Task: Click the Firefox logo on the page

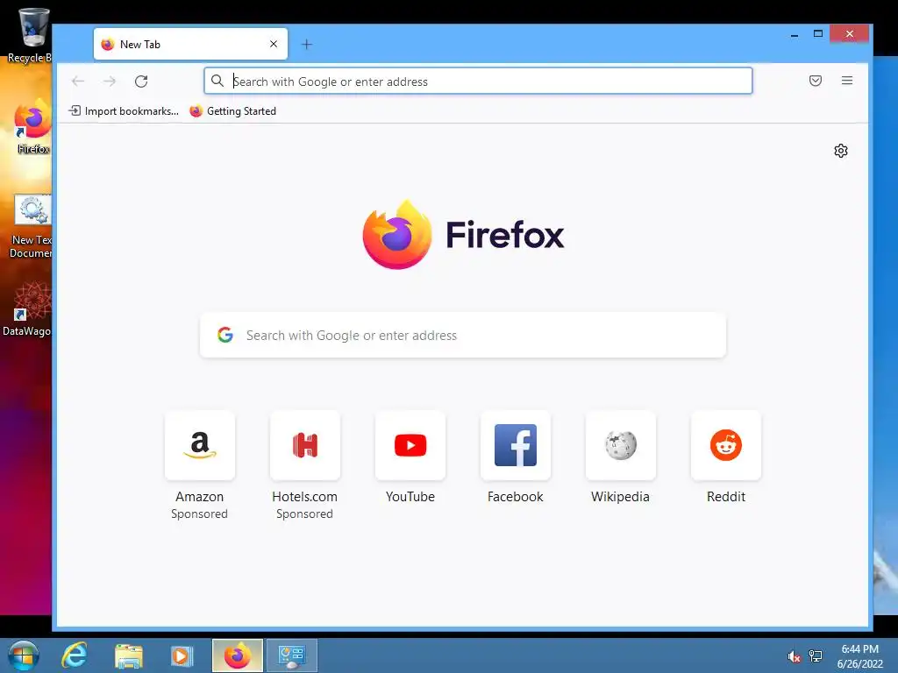Action: (x=463, y=235)
